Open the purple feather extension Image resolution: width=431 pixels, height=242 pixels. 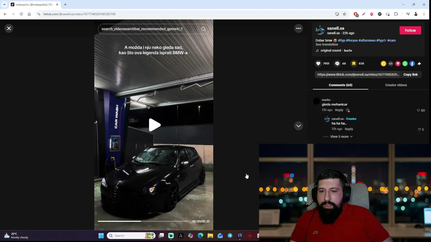point(364,14)
